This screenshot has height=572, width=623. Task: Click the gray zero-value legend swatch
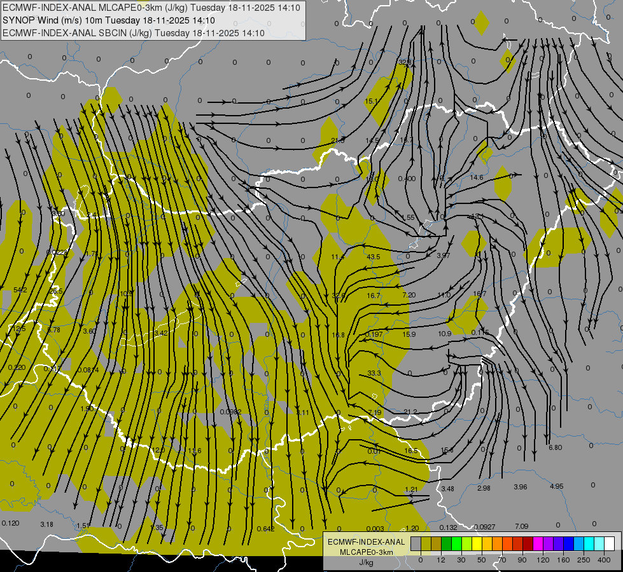click(416, 543)
